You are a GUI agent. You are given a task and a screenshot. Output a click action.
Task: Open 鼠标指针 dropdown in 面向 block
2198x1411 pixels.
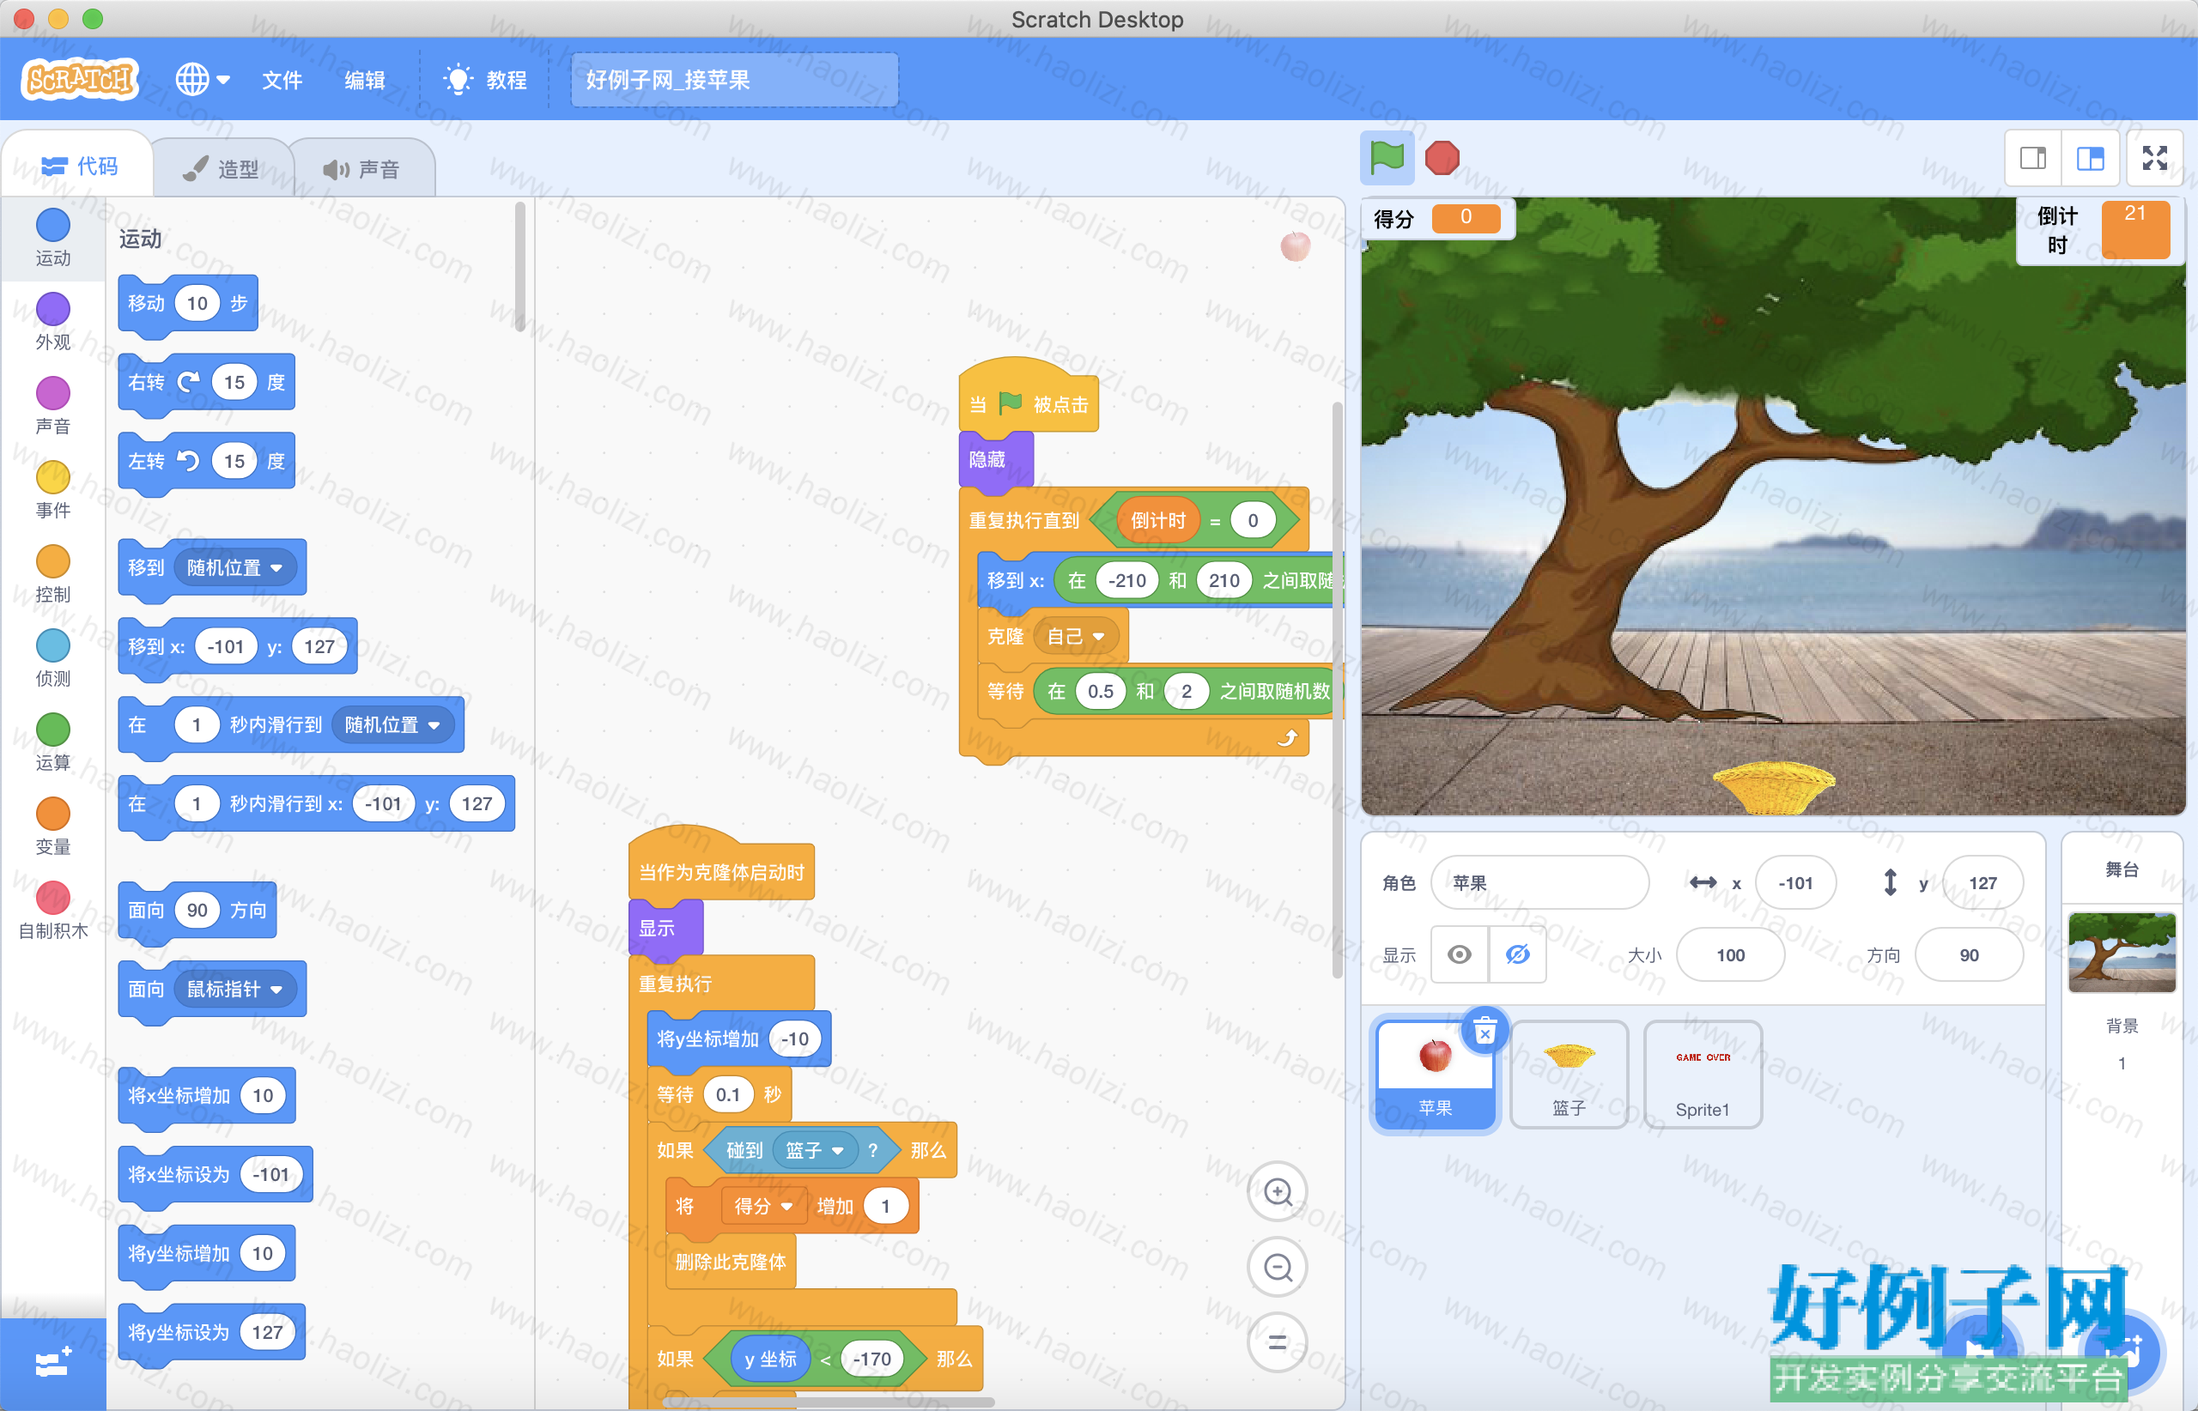coord(235,990)
